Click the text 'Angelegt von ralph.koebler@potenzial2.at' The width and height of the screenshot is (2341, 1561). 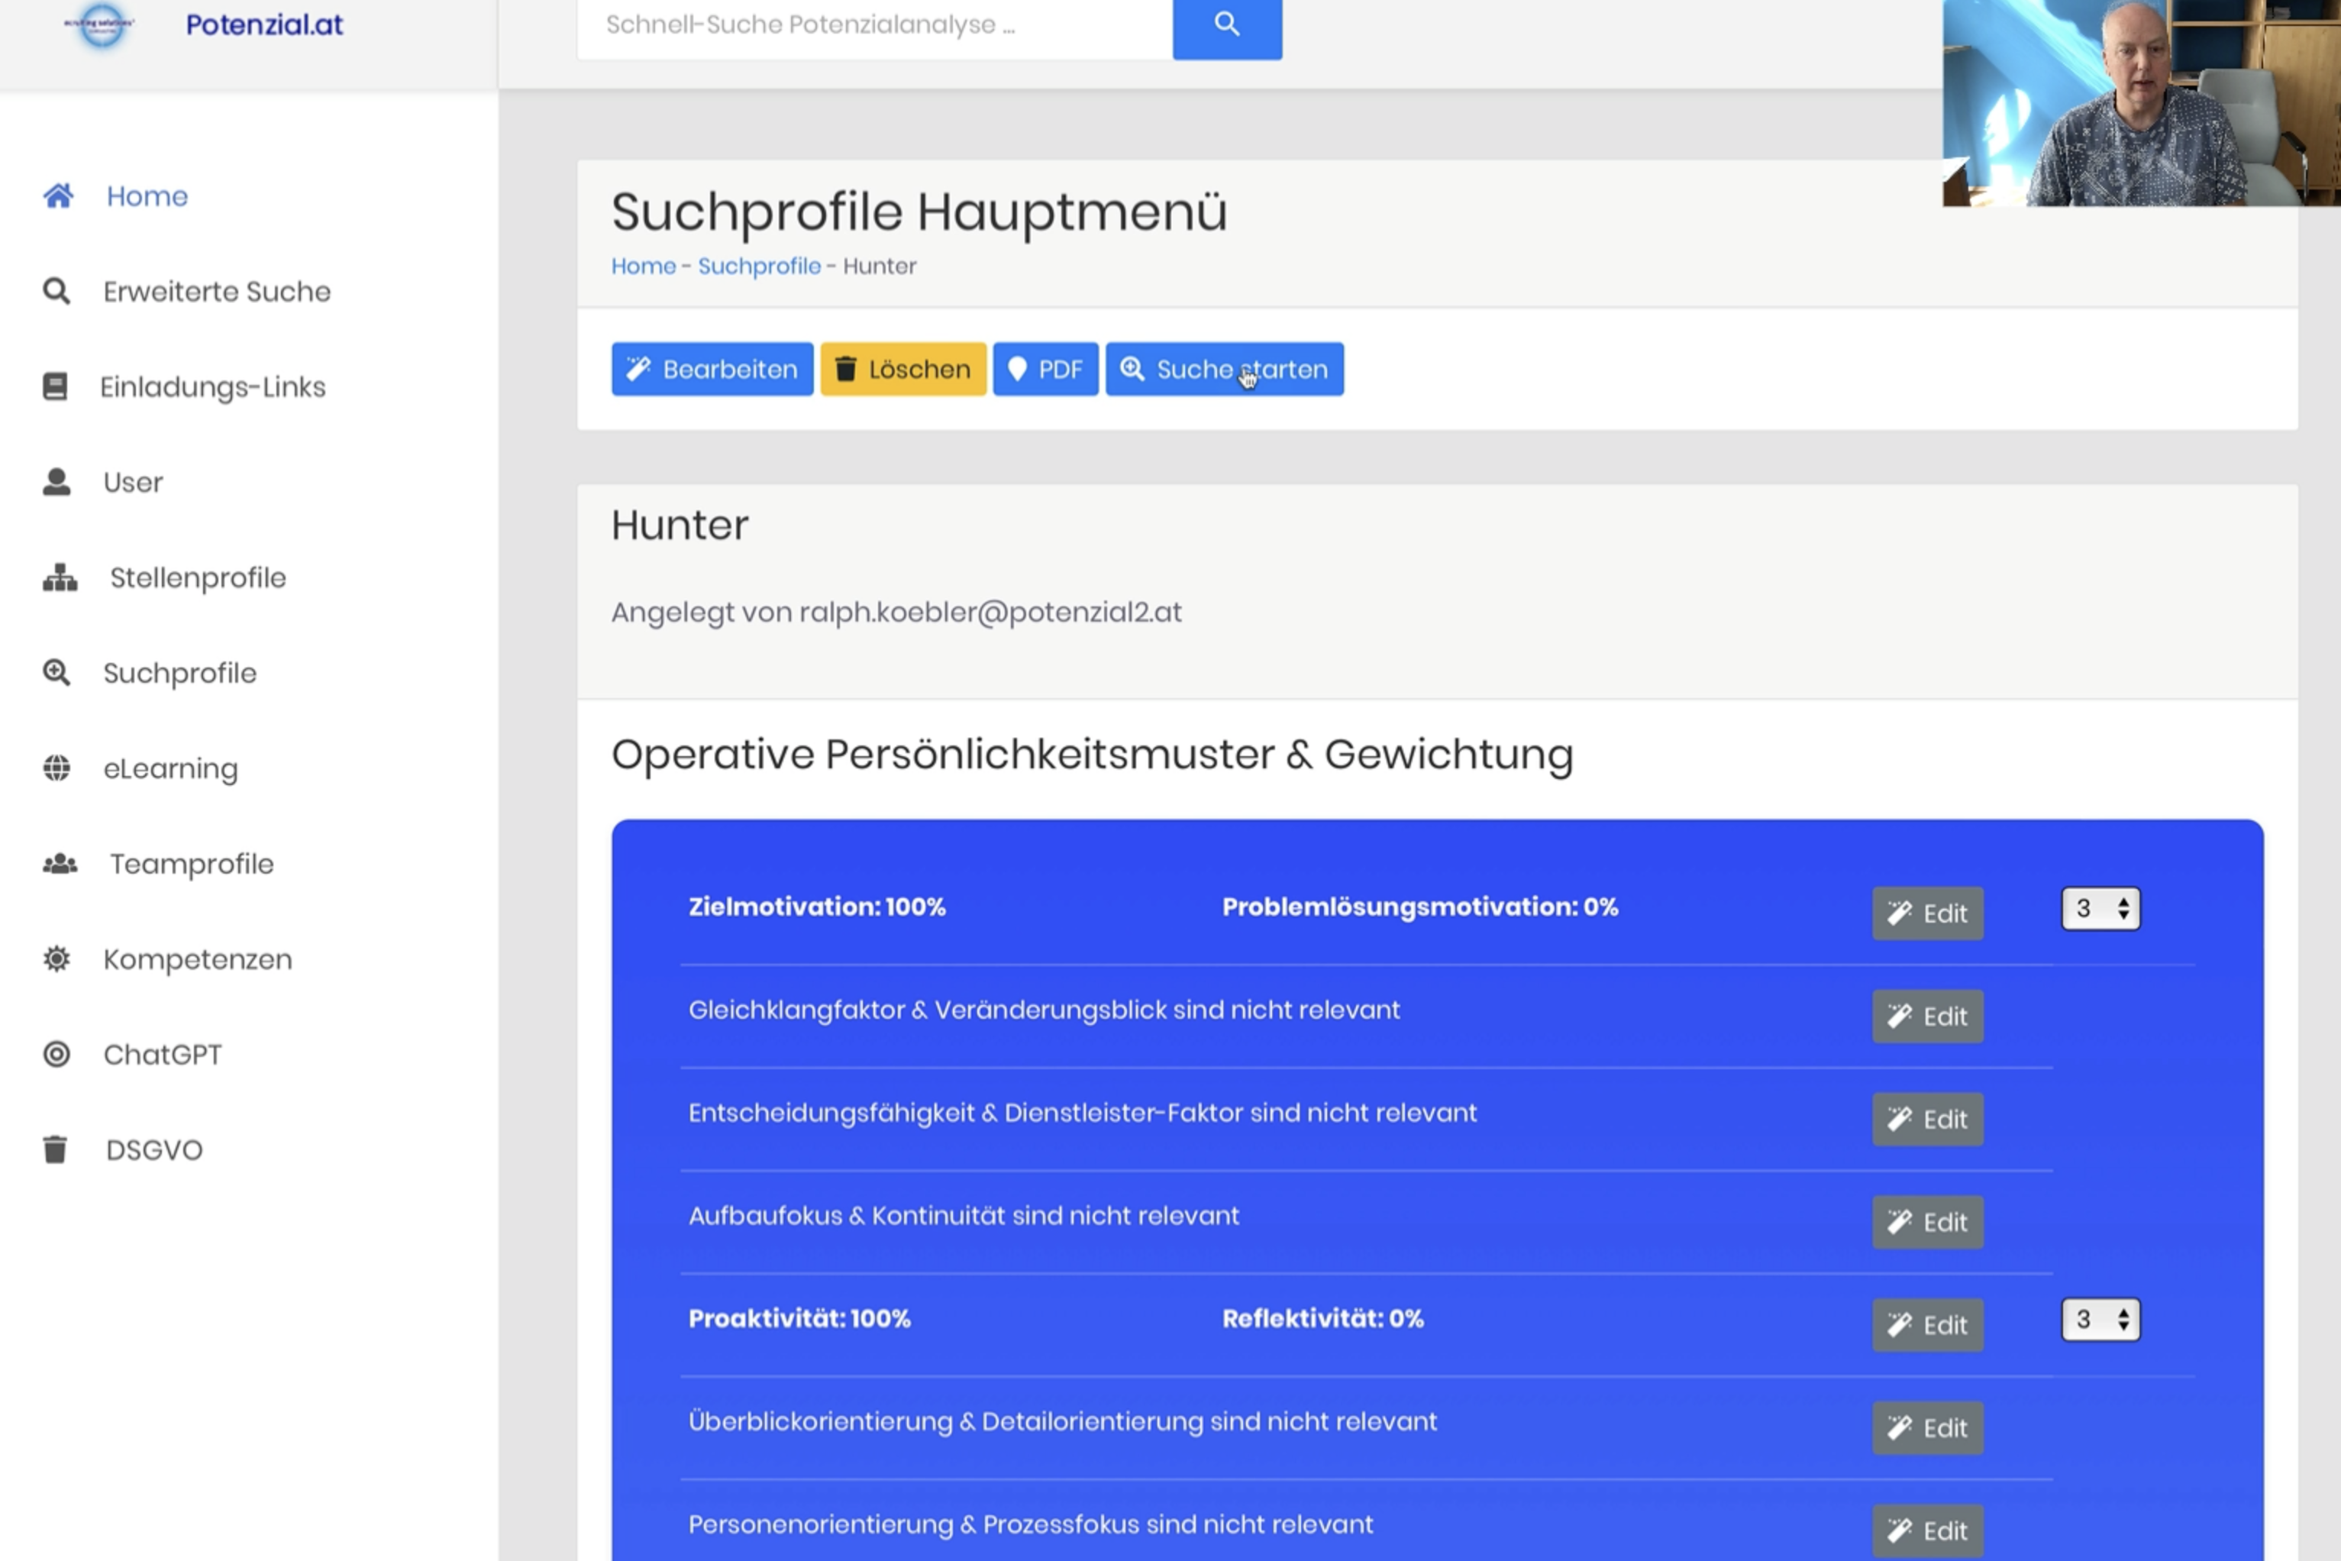pyautogui.click(x=897, y=612)
